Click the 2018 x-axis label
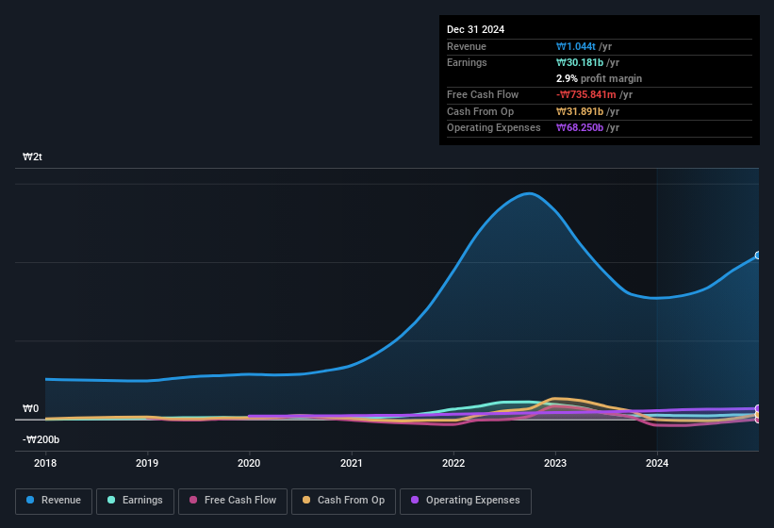 coord(45,463)
